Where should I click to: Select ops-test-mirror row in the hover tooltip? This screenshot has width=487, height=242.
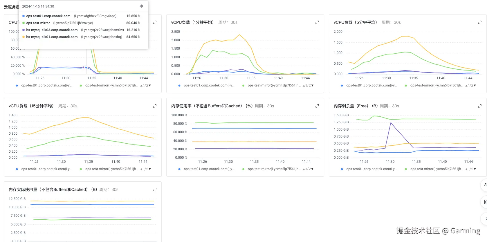pos(81,23)
